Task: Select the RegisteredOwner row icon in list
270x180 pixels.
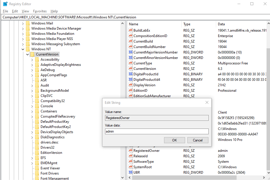Action: coord(131,151)
